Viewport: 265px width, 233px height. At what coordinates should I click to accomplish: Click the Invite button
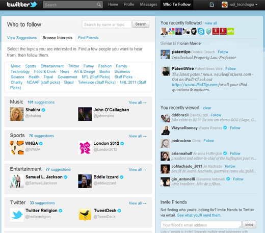point(249,225)
